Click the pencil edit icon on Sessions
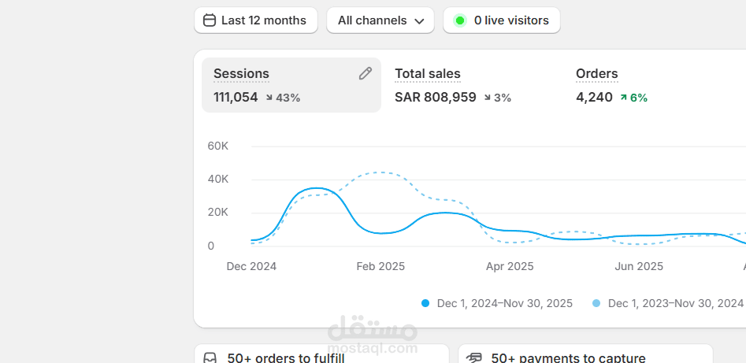 coord(365,73)
